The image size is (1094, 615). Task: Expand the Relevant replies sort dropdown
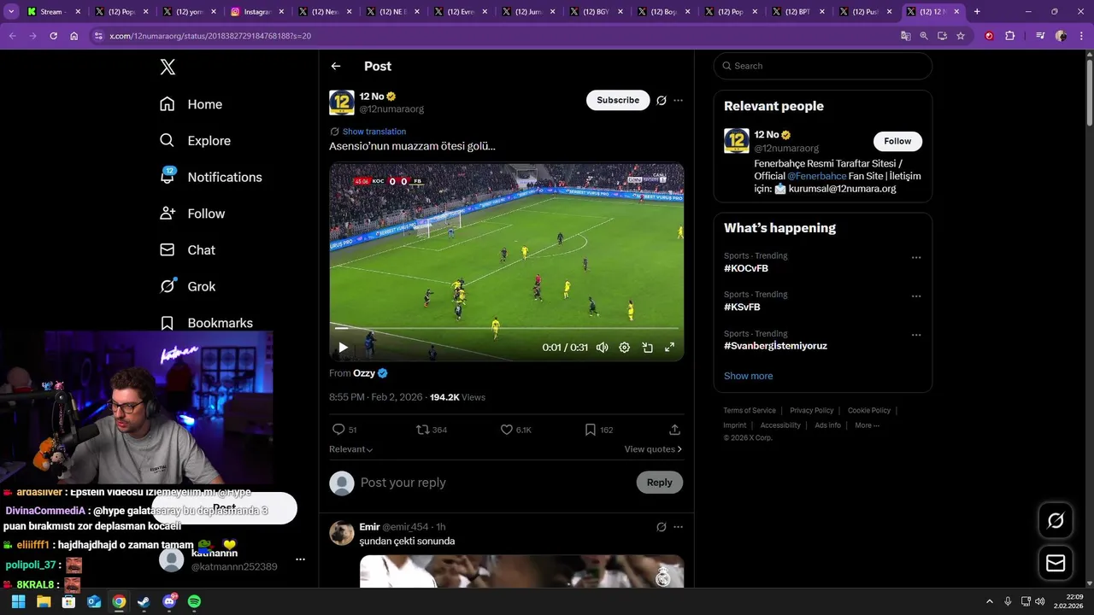(x=351, y=449)
